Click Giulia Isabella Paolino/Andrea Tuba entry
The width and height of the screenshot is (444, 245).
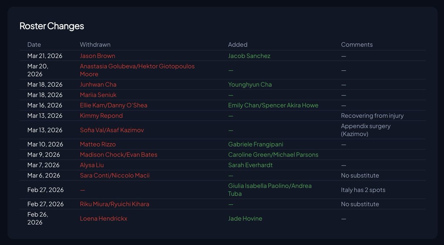click(270, 190)
